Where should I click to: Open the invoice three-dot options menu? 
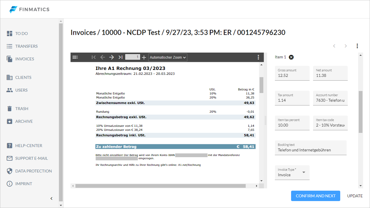pos(357,46)
